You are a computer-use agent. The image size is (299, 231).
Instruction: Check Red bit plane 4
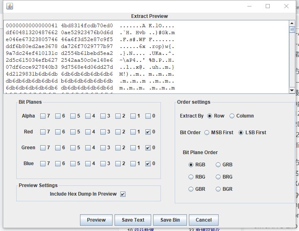[x=88, y=132]
